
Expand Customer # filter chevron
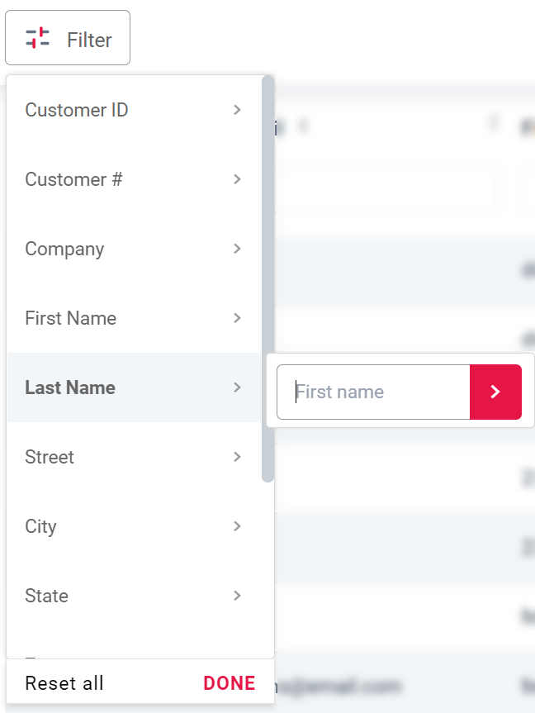pyautogui.click(x=237, y=179)
